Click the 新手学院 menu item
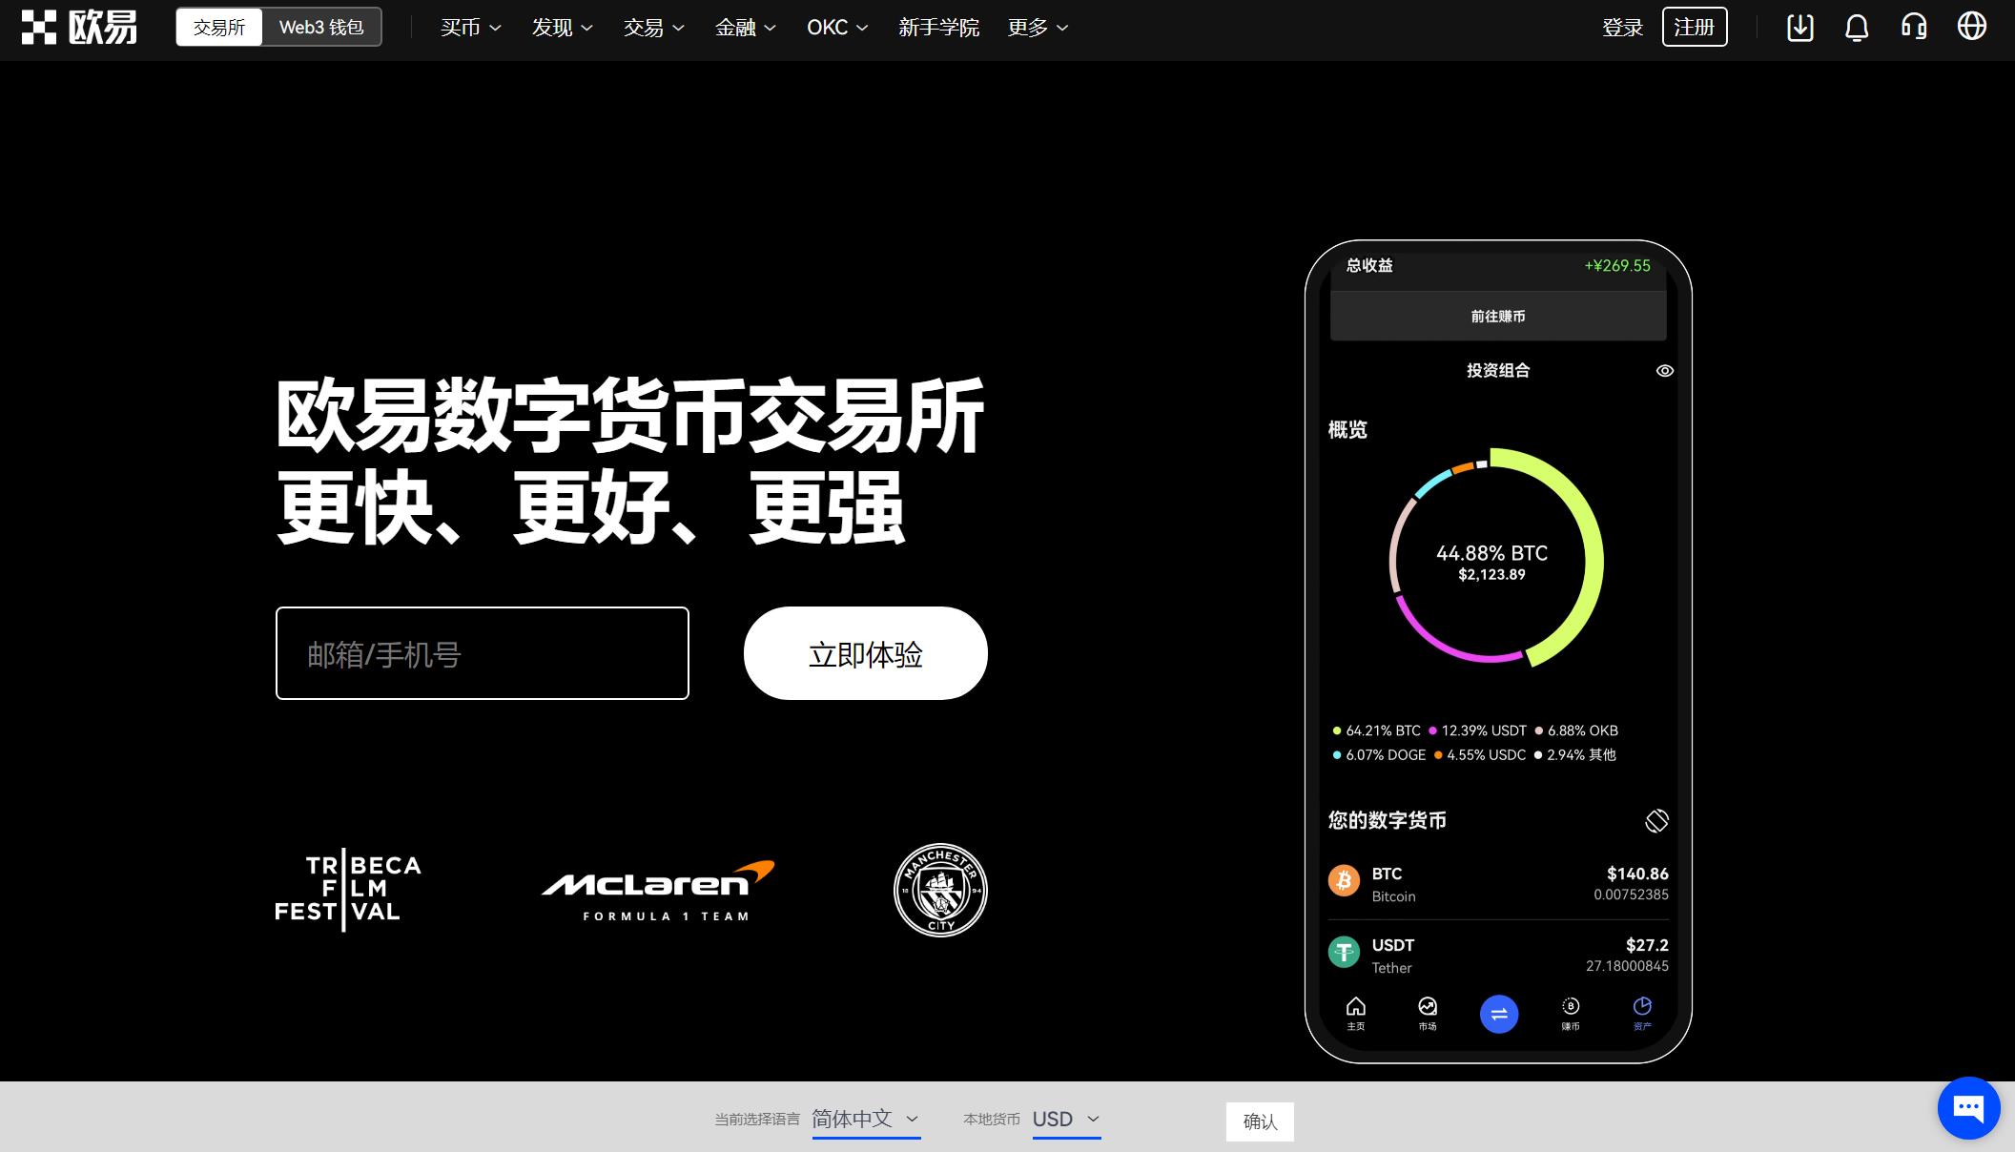Image resolution: width=2015 pixels, height=1152 pixels. (x=939, y=28)
